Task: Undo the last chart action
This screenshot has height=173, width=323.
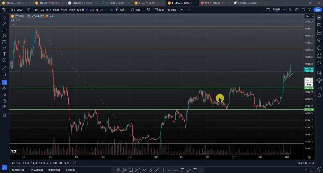Action: 182,10
